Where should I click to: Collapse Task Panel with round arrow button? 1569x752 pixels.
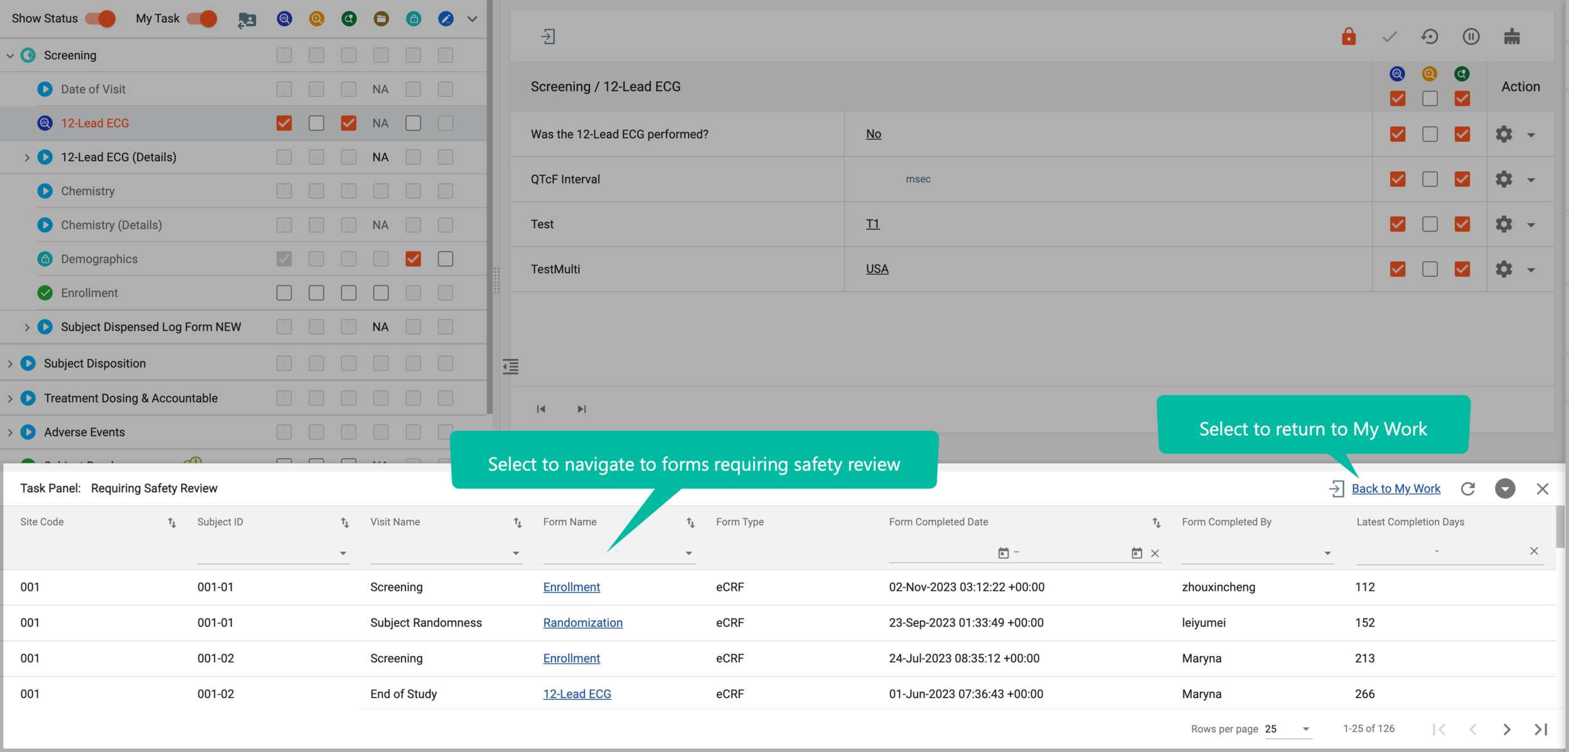1505,489
